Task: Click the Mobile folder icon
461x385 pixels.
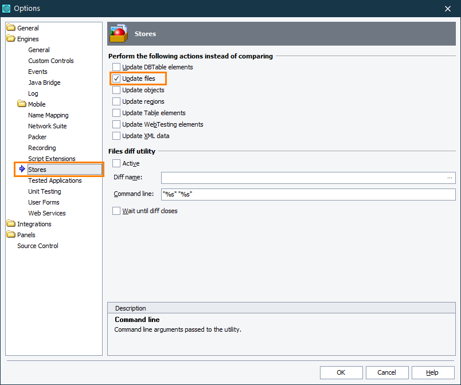Action: pos(20,104)
